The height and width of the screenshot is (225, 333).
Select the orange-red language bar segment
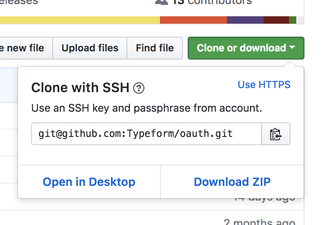(193, 20)
